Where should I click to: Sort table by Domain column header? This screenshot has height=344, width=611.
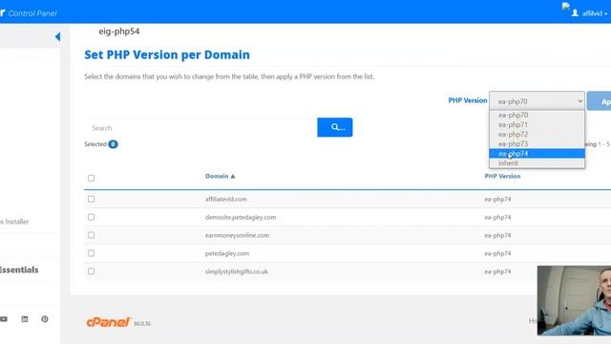(217, 176)
